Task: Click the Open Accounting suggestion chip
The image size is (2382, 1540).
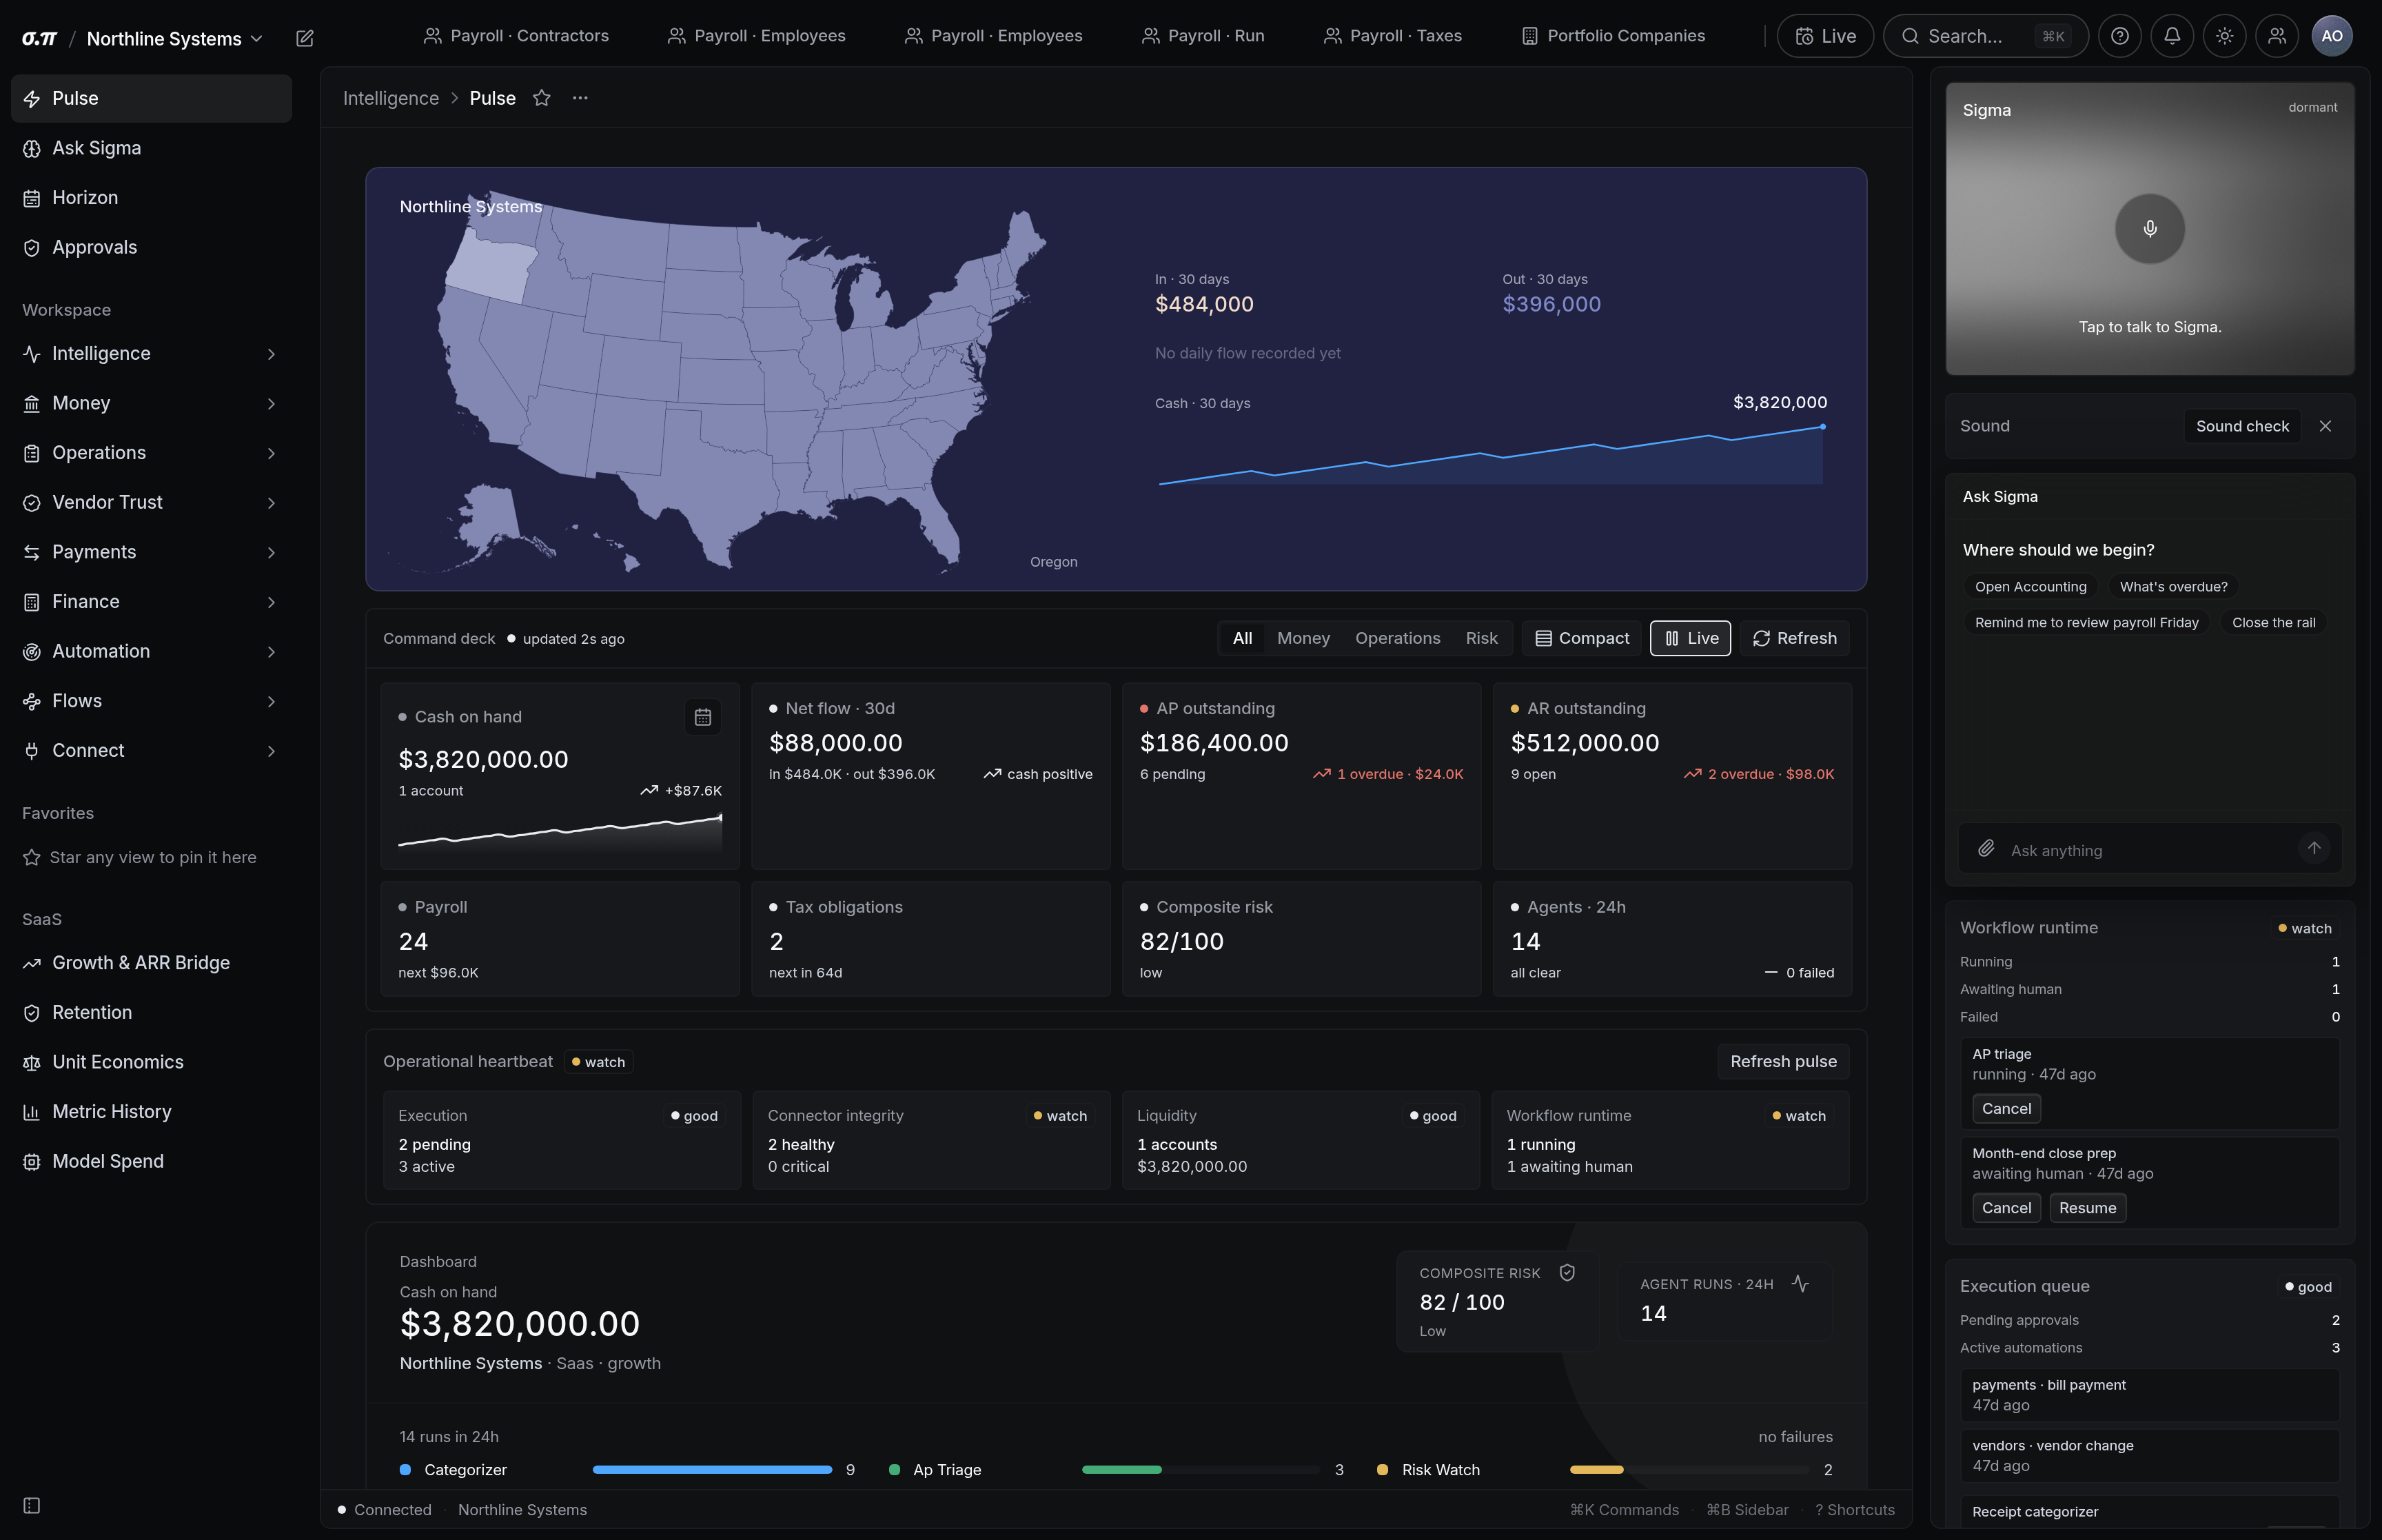Action: 2030,587
